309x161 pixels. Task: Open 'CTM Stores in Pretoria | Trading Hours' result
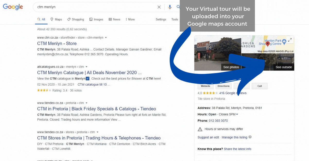(99, 138)
